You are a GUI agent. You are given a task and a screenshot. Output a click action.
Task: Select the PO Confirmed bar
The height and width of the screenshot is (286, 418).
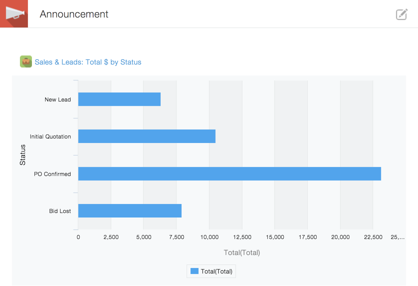[x=230, y=174]
